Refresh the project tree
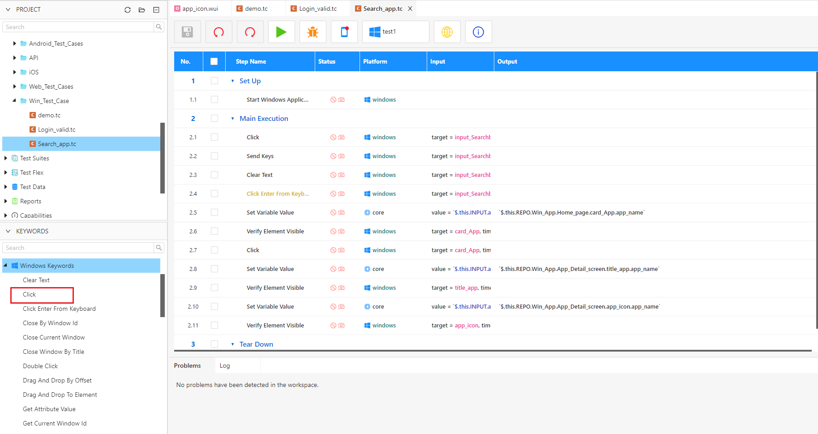 (128, 10)
